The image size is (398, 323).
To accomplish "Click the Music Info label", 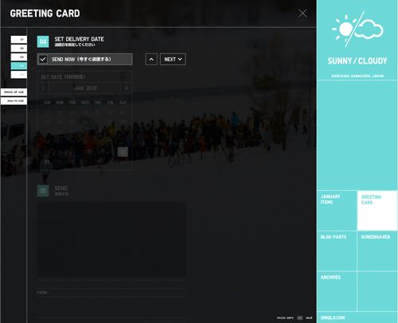I will click(285, 317).
